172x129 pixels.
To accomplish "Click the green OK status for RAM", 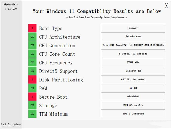I will (x=32, y=88).
